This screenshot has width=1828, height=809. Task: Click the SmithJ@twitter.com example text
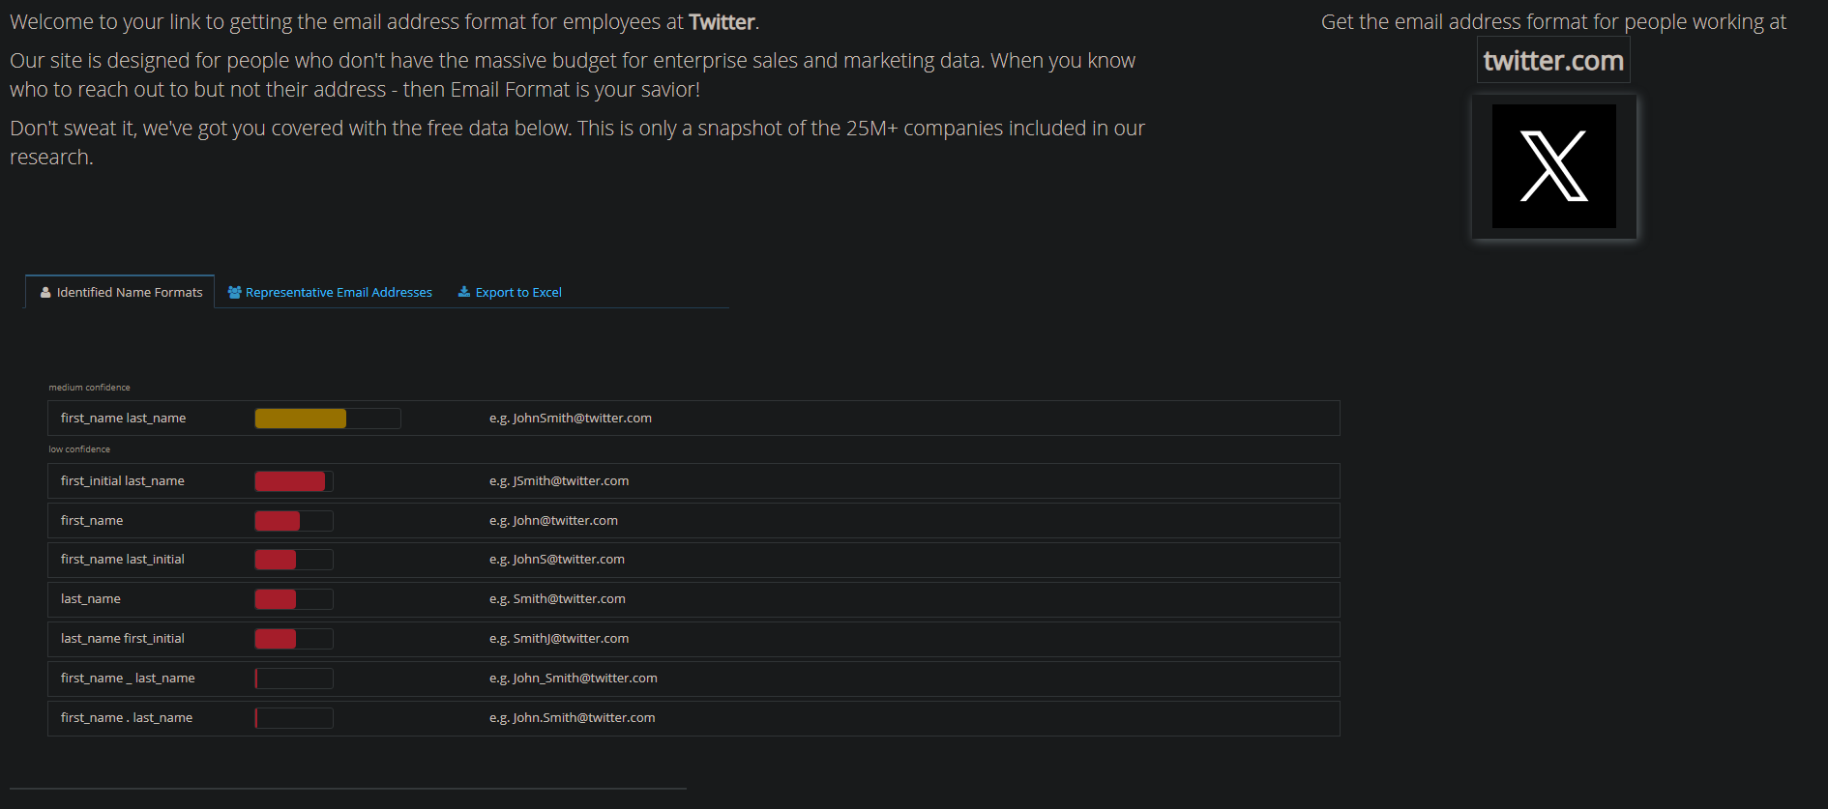pyautogui.click(x=570, y=639)
